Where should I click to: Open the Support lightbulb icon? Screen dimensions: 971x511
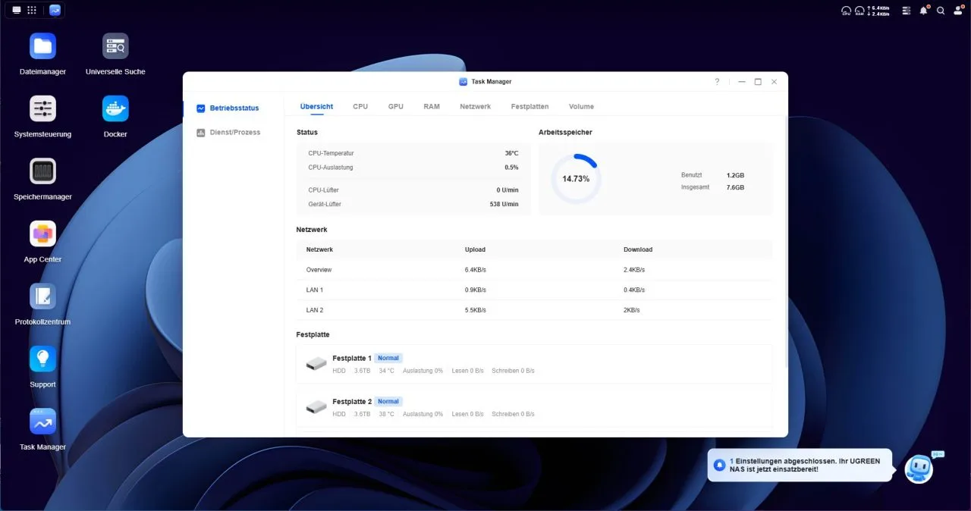(x=42, y=359)
